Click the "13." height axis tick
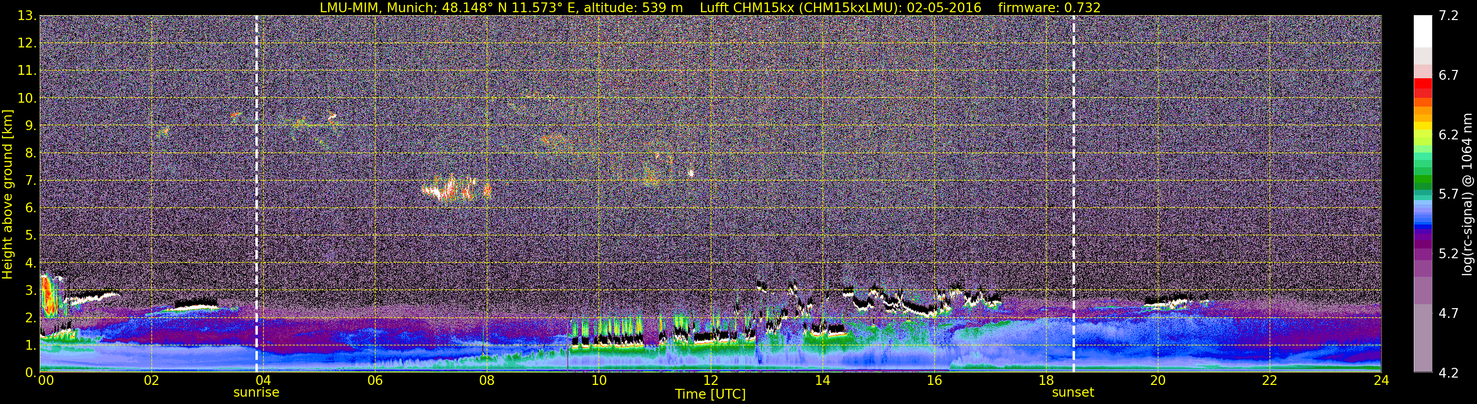Image resolution: width=1477 pixels, height=404 pixels. click(x=27, y=16)
